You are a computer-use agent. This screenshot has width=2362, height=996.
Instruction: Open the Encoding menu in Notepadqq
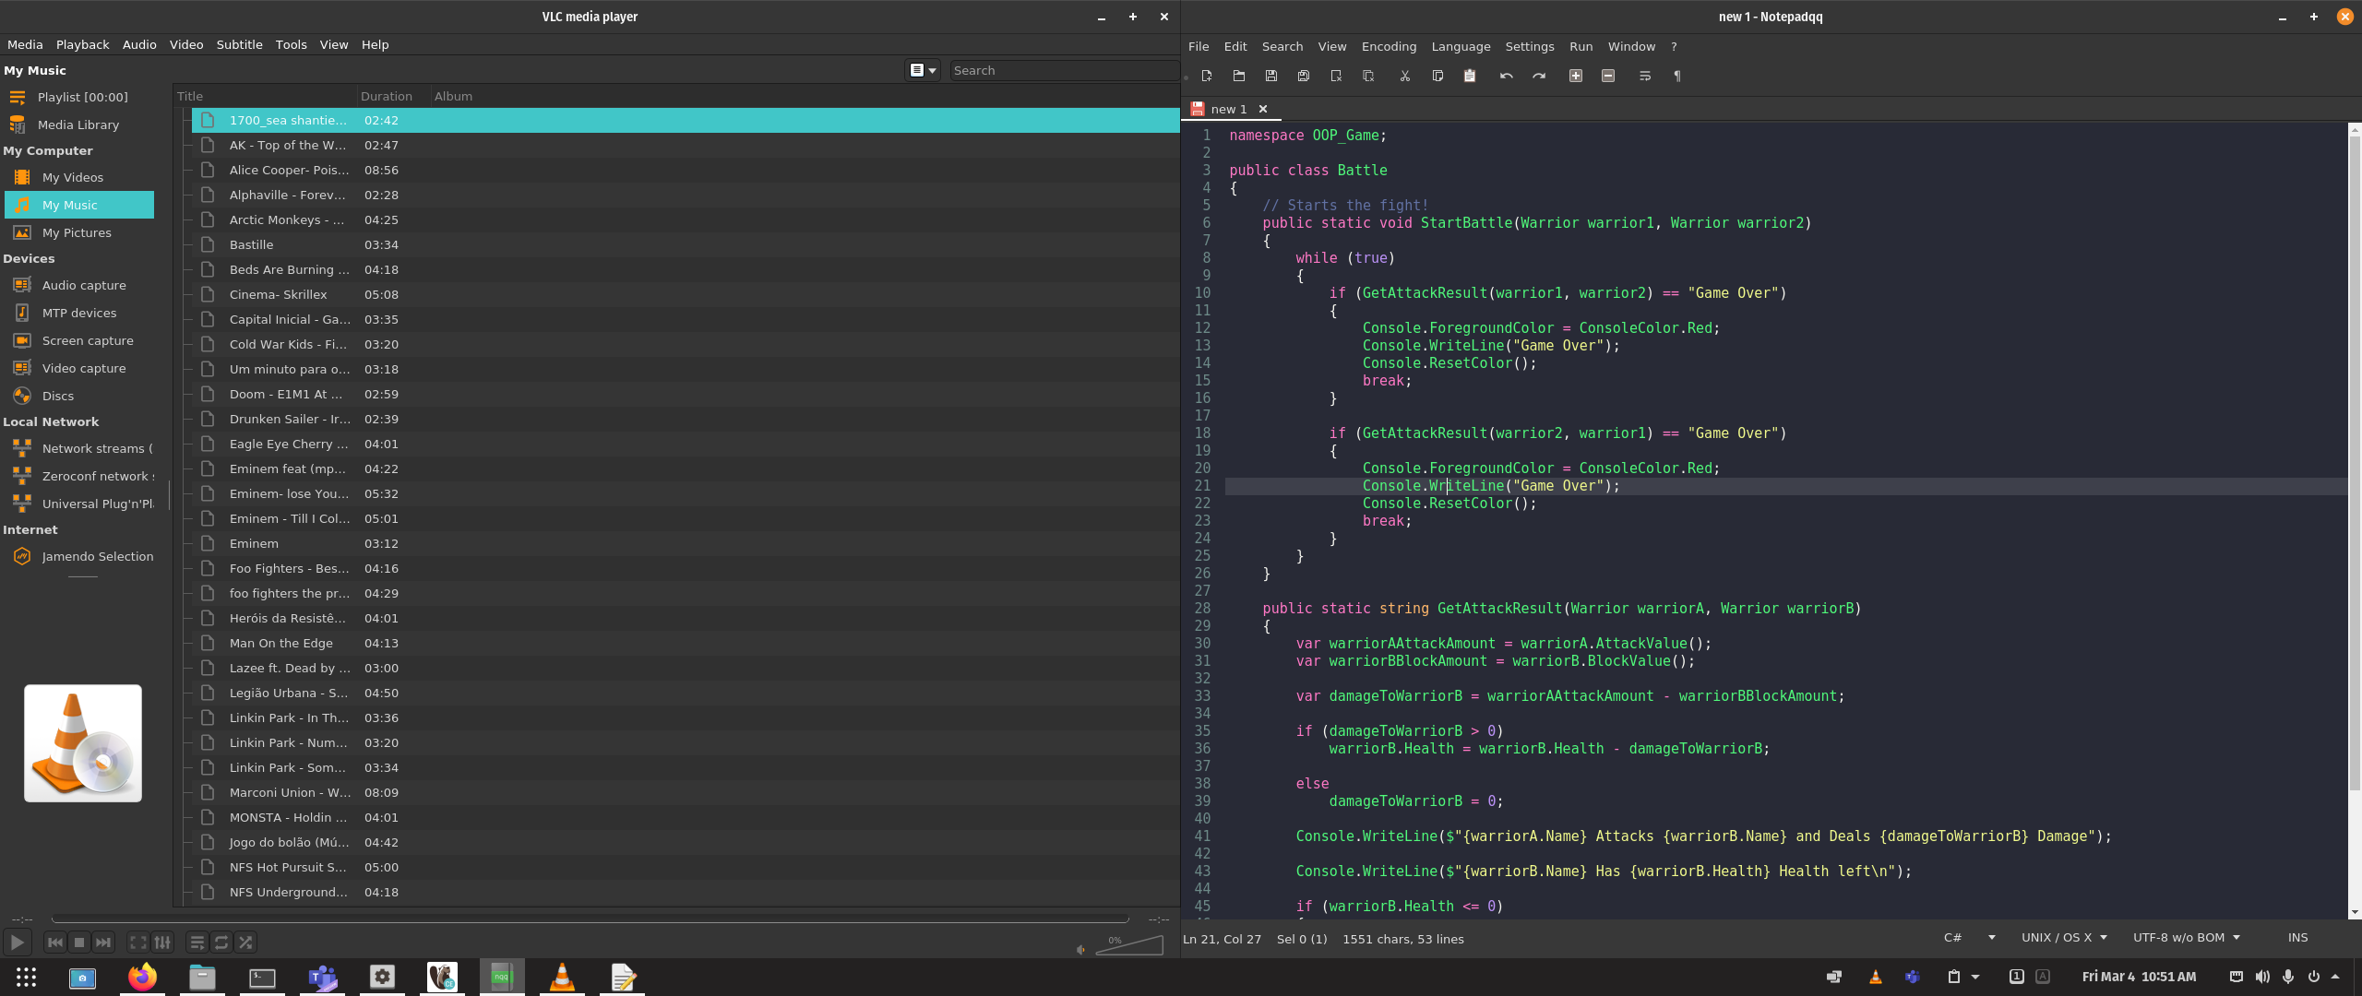coord(1388,46)
